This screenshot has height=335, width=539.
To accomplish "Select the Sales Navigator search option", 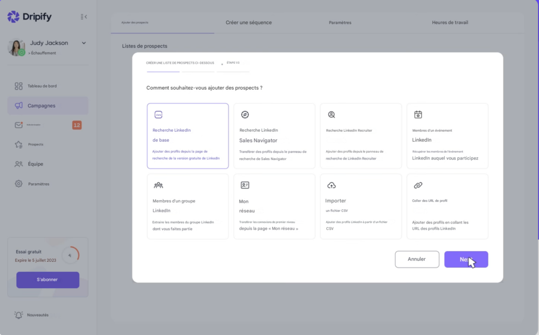I will tap(274, 136).
